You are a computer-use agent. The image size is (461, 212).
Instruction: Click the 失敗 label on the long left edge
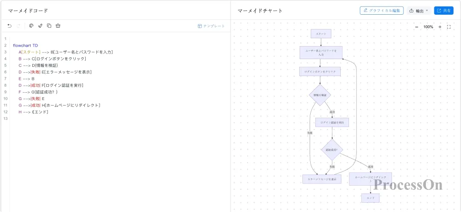point(310,133)
